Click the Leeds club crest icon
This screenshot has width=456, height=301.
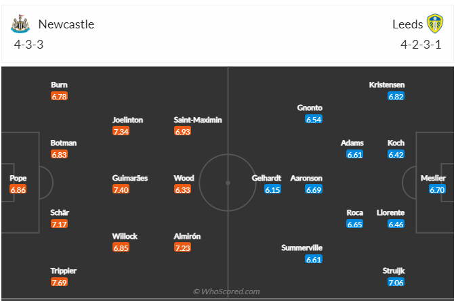[434, 24]
